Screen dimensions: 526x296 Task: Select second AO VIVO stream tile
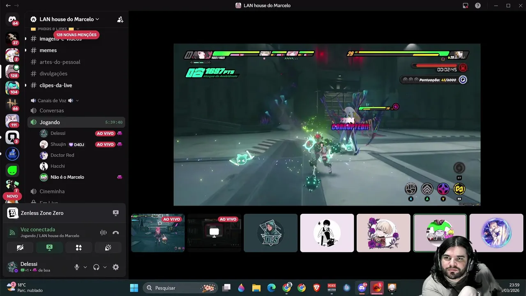[x=214, y=233]
